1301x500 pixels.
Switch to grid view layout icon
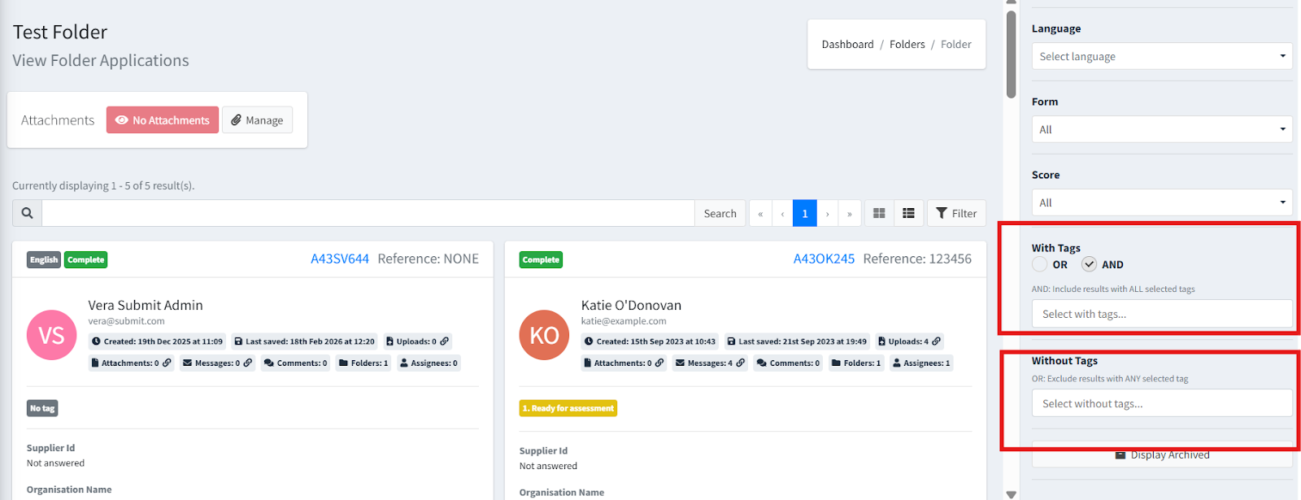(x=879, y=213)
